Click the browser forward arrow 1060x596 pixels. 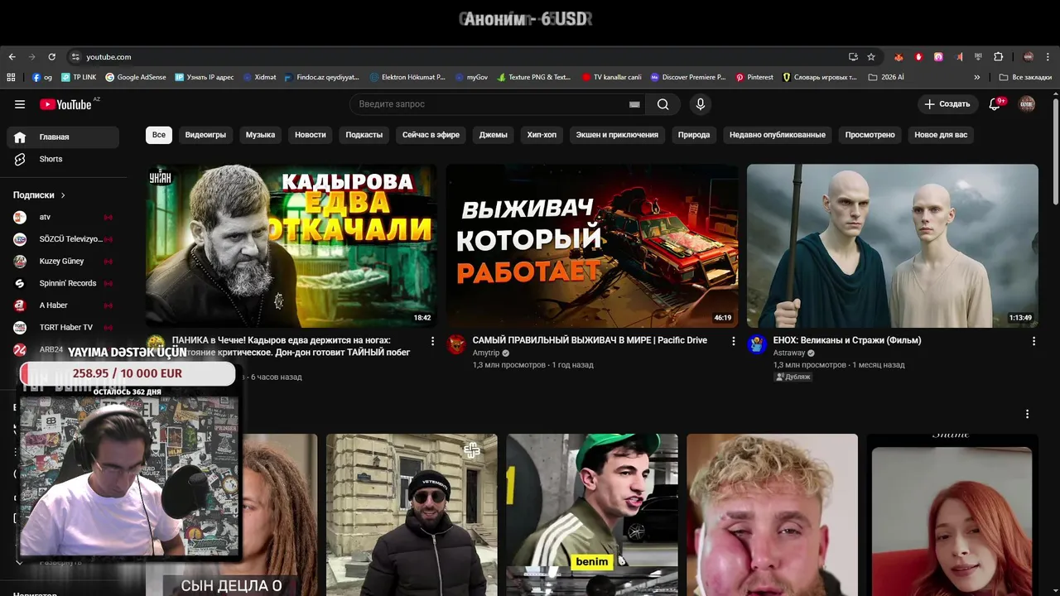click(31, 57)
